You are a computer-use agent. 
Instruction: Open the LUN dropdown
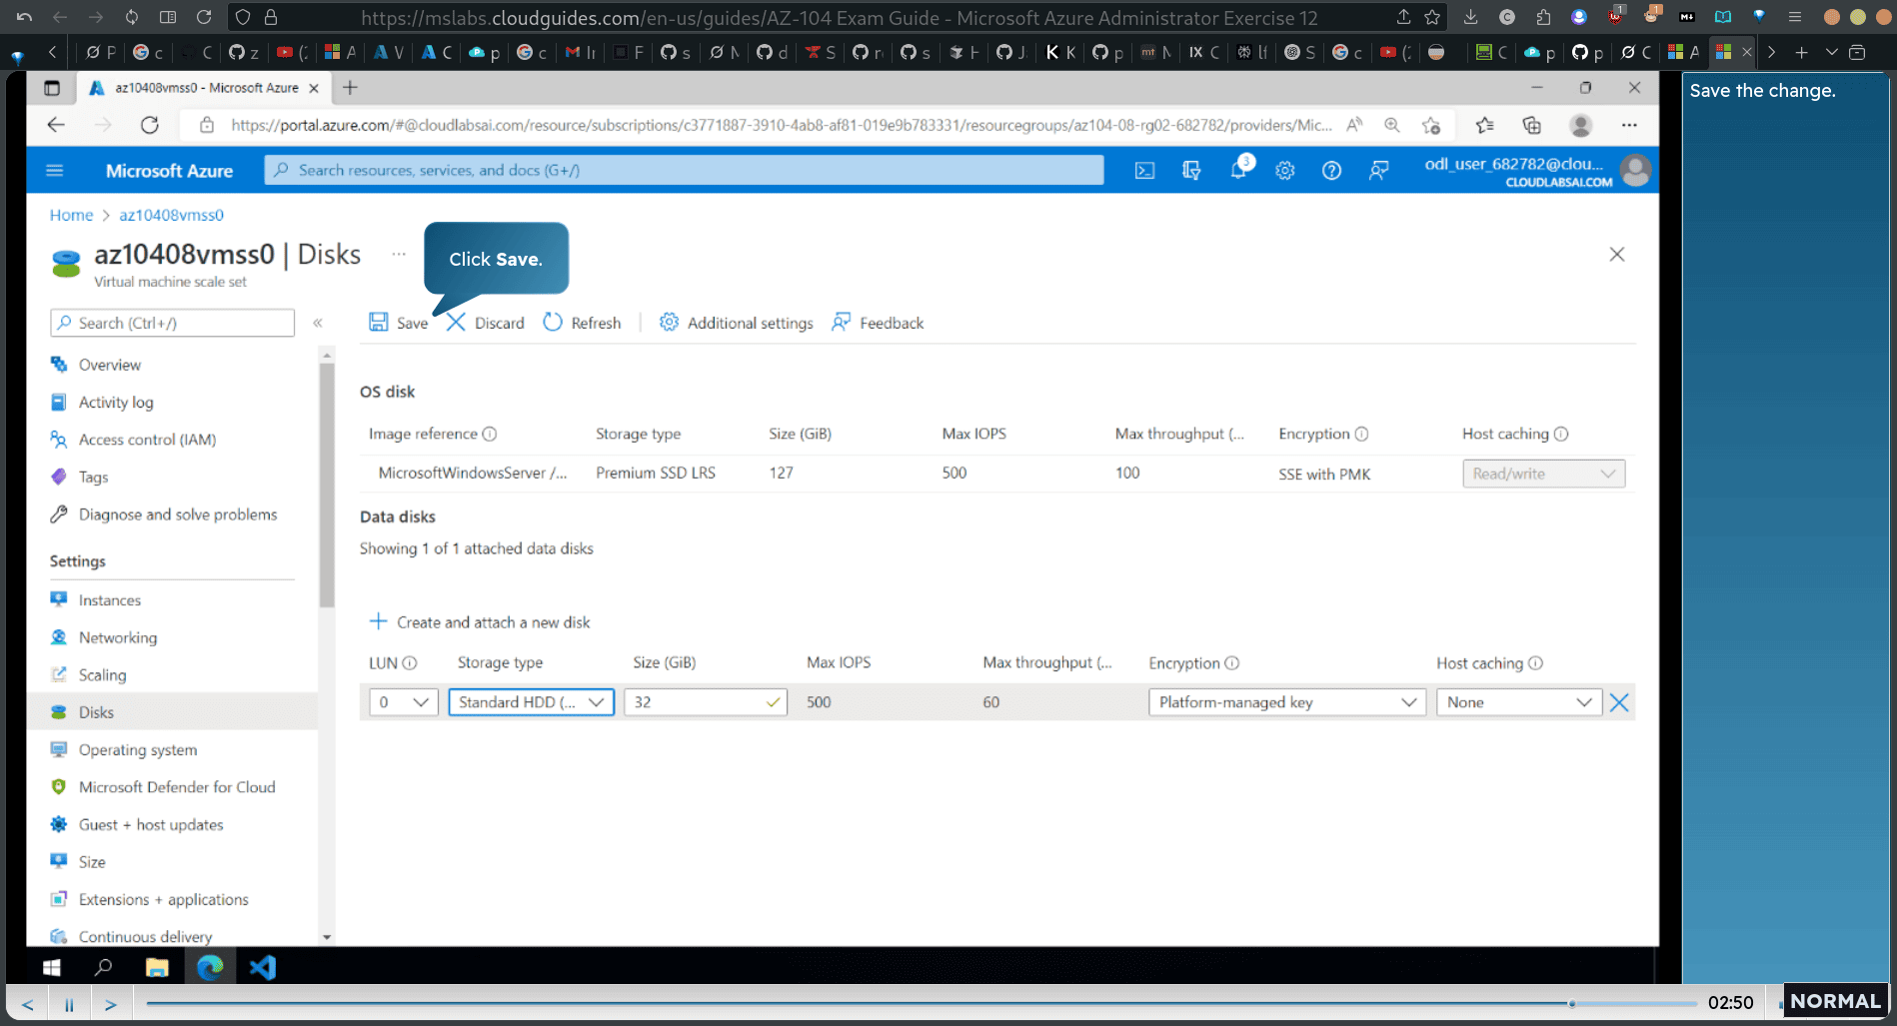[404, 702]
